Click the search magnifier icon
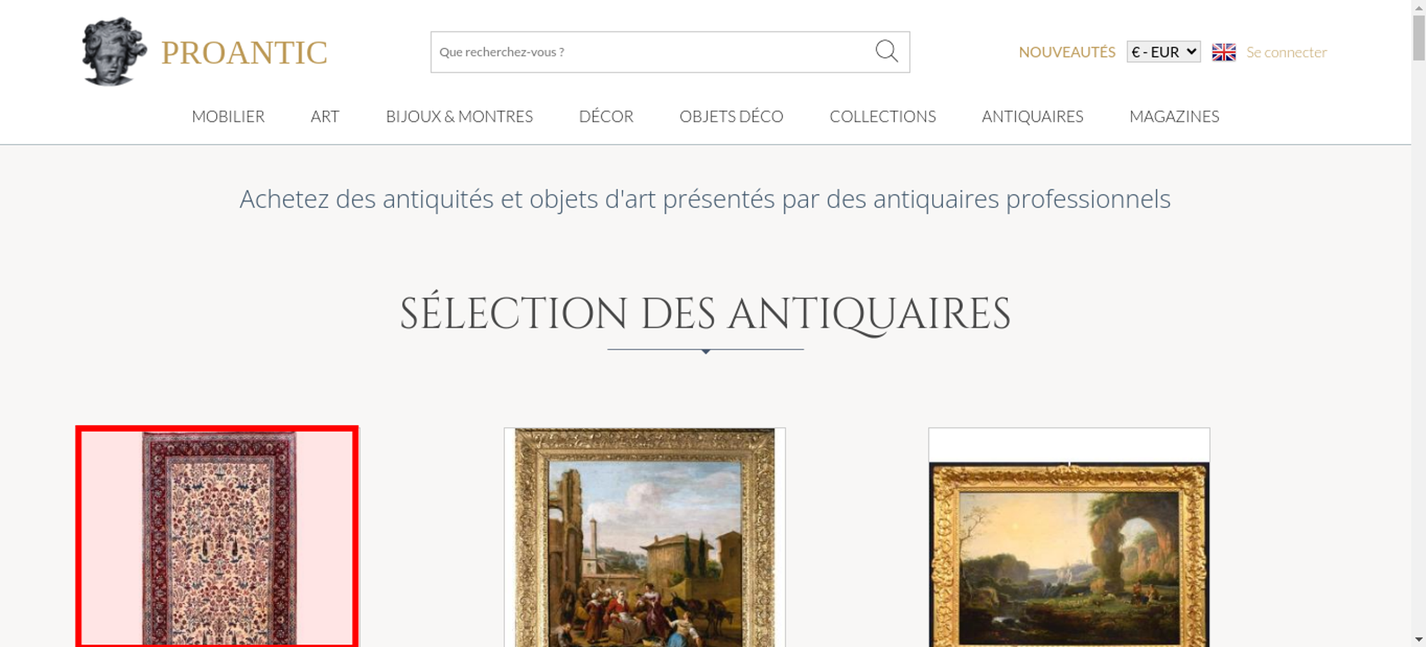The height and width of the screenshot is (647, 1426). pos(886,51)
